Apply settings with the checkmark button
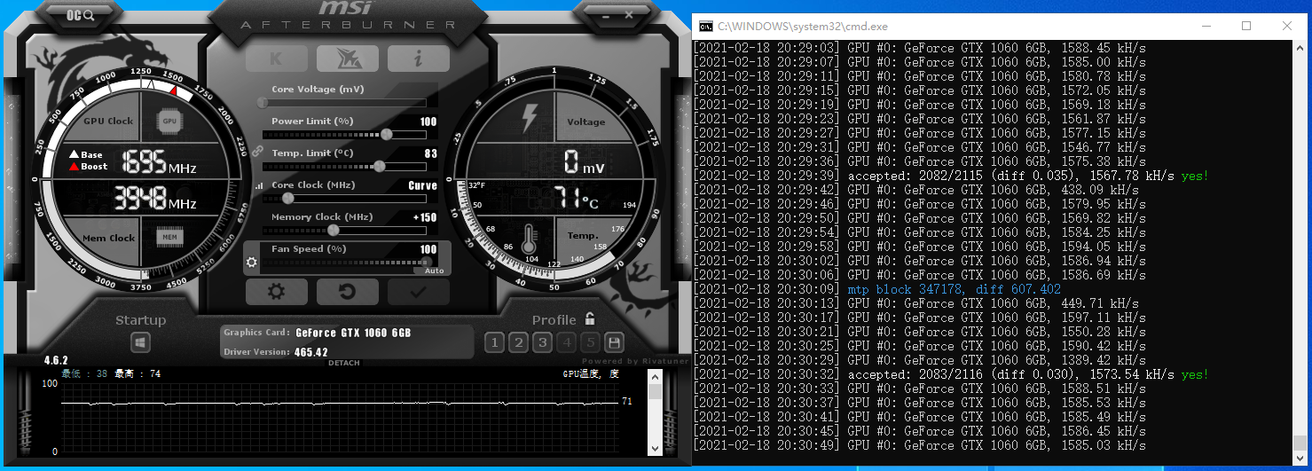Screen dimensions: 1312x471 click(x=418, y=291)
